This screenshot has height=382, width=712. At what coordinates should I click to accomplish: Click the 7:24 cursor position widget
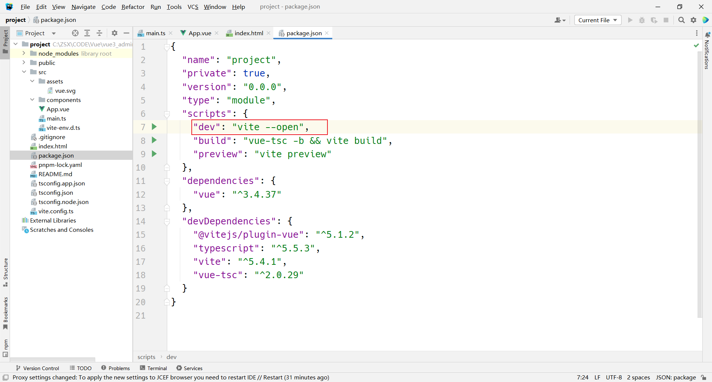click(x=583, y=377)
